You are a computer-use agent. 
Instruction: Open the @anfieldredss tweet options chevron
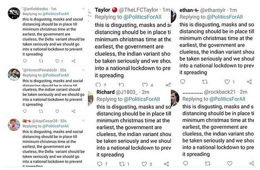(83, 9)
